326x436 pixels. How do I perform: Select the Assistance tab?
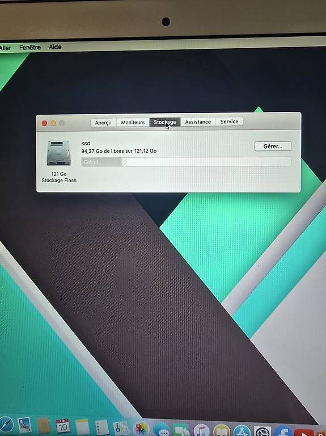(198, 122)
